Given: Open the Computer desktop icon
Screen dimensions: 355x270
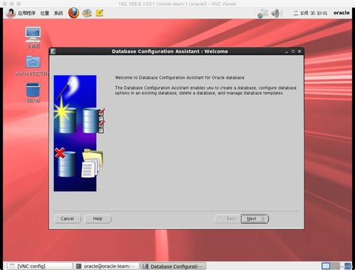Looking at the screenshot, I should [x=33, y=37].
